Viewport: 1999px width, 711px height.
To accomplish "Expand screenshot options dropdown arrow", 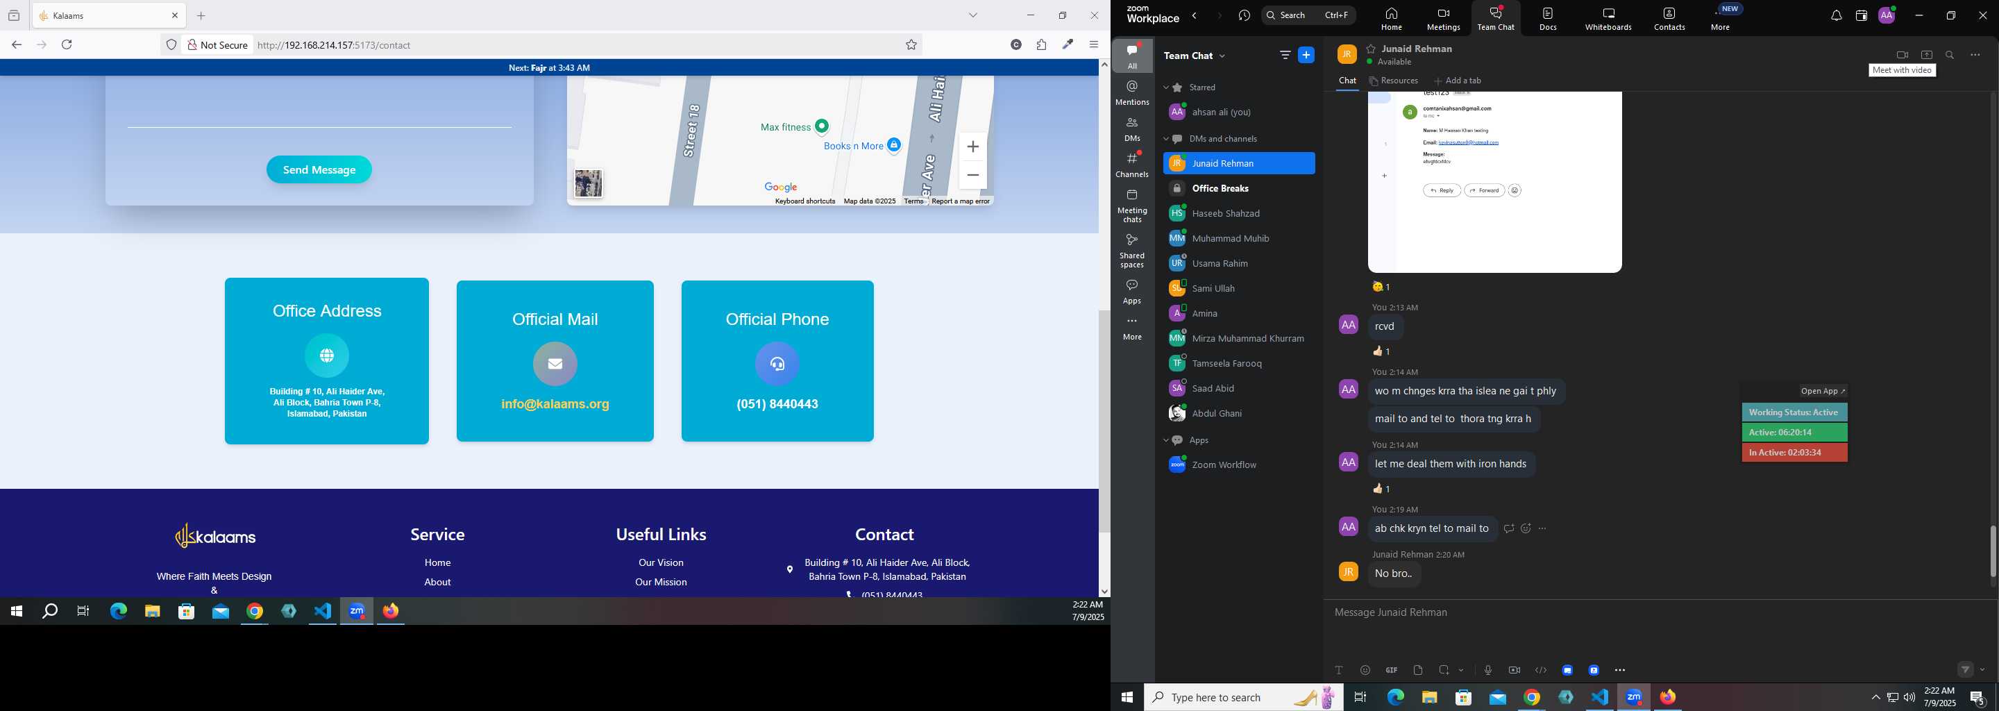I will (1461, 671).
